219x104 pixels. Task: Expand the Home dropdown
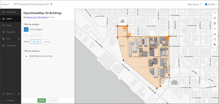click(x=6, y=4)
